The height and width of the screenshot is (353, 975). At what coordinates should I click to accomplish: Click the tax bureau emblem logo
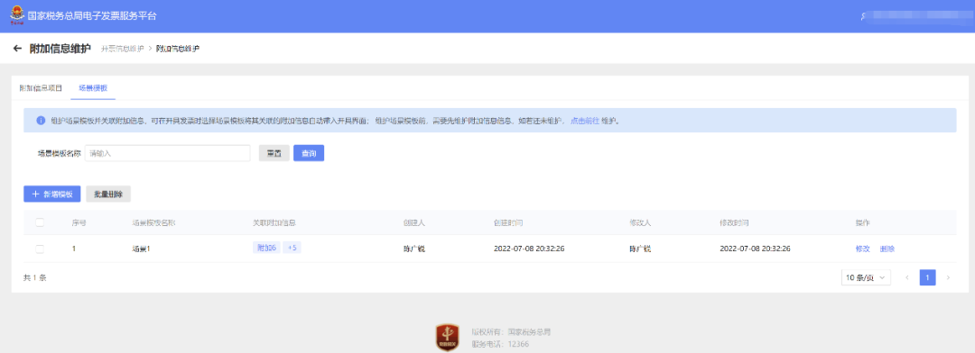pos(17,15)
